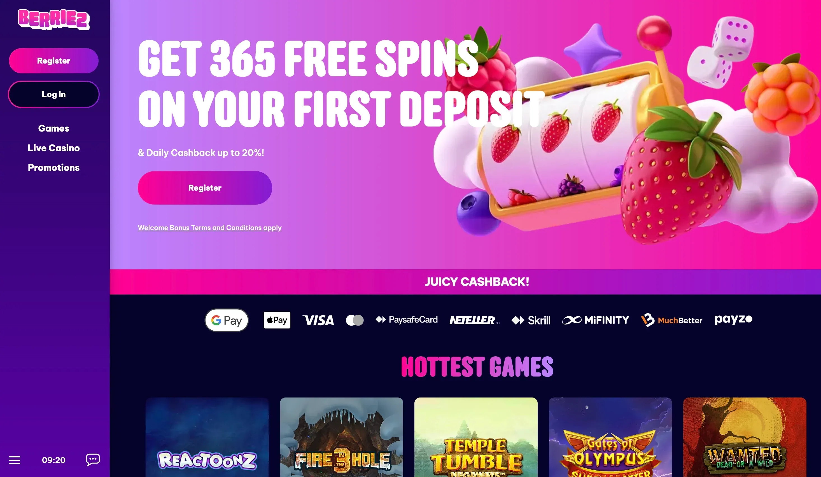Open the Promotions menu item

pyautogui.click(x=54, y=167)
